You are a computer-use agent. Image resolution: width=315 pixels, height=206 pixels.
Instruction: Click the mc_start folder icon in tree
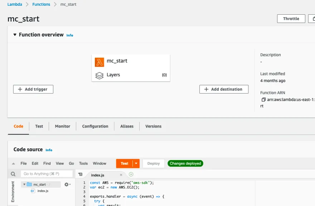29,184
